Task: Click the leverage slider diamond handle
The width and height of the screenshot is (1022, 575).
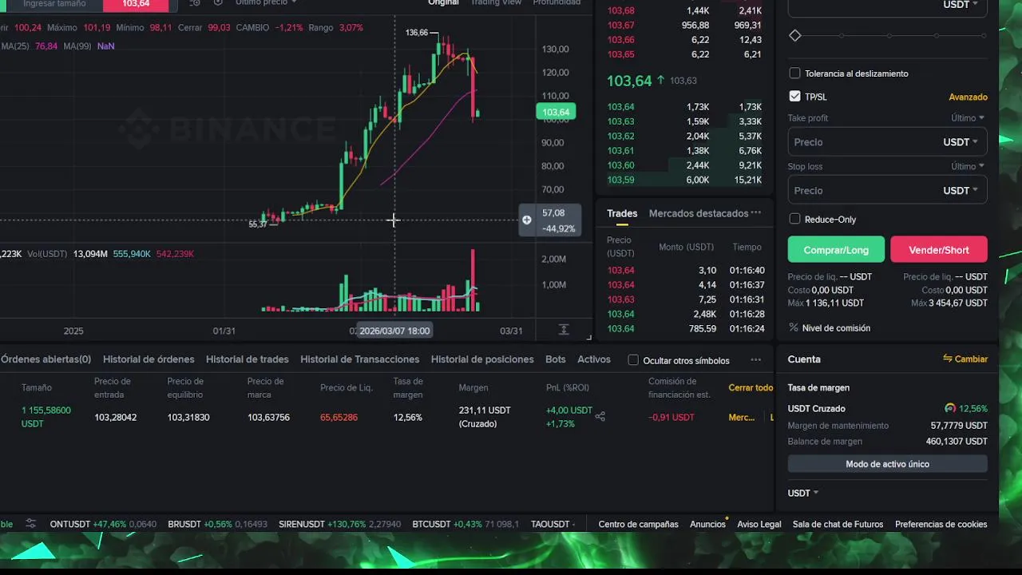Action: click(795, 36)
